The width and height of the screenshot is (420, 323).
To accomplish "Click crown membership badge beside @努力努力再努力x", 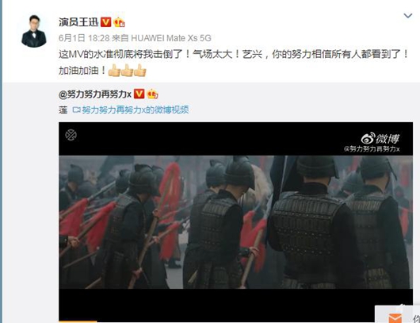I will pos(152,94).
